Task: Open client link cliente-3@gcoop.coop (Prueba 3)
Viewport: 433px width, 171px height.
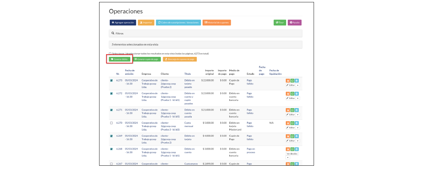Action: pyautogui.click(x=170, y=126)
